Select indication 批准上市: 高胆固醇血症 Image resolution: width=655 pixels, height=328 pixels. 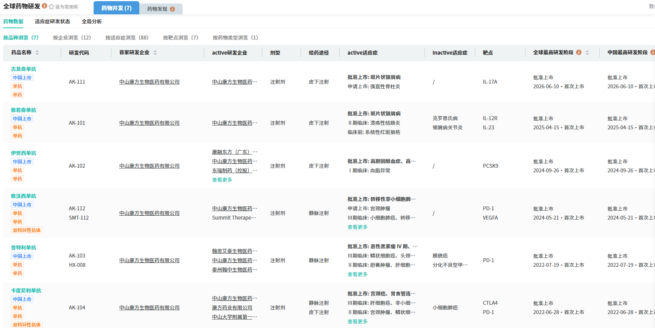381,161
